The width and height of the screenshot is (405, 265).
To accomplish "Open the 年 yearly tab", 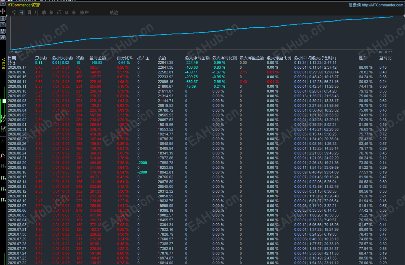I will (51, 12).
